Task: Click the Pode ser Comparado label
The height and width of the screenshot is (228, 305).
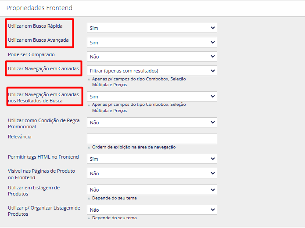Action: pos(31,54)
